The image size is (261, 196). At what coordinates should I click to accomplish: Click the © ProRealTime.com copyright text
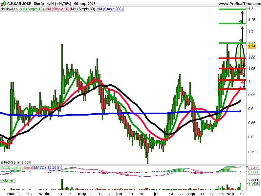pyautogui.click(x=16, y=162)
